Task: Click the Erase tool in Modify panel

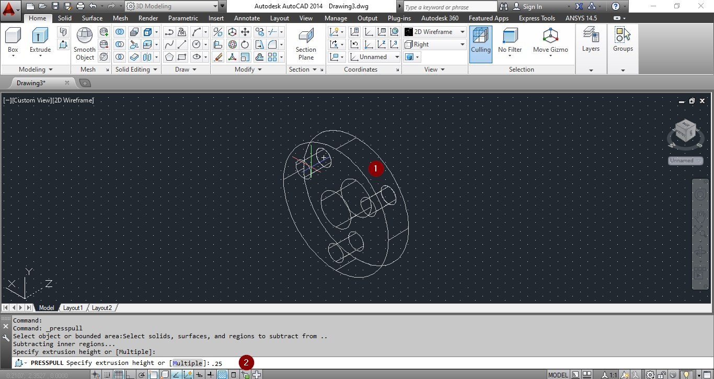Action: (x=218, y=58)
